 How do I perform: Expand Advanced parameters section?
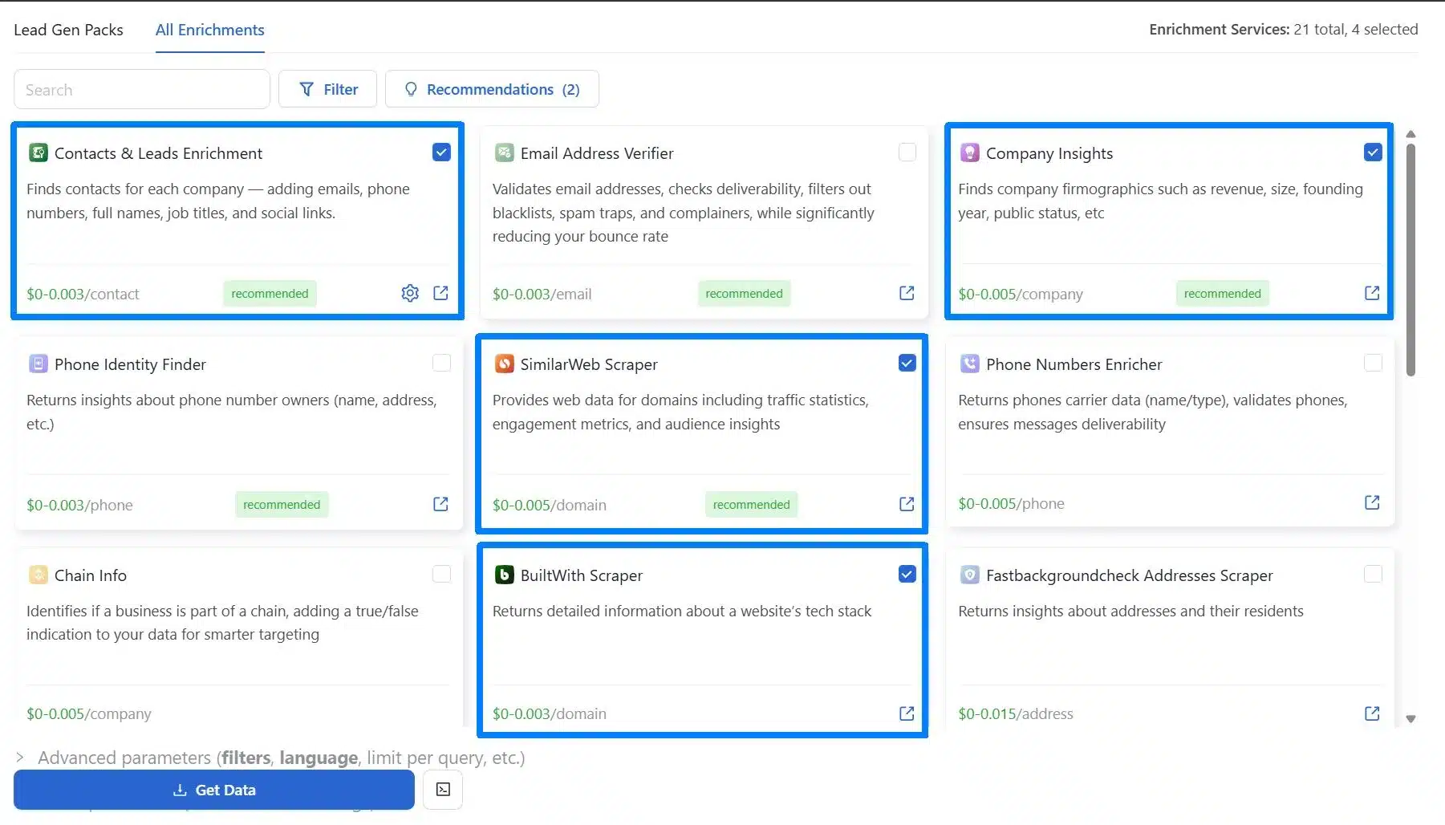(x=21, y=758)
